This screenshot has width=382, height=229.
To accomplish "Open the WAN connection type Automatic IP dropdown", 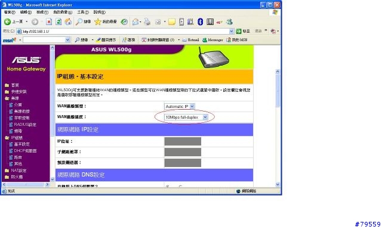I will [x=179, y=106].
